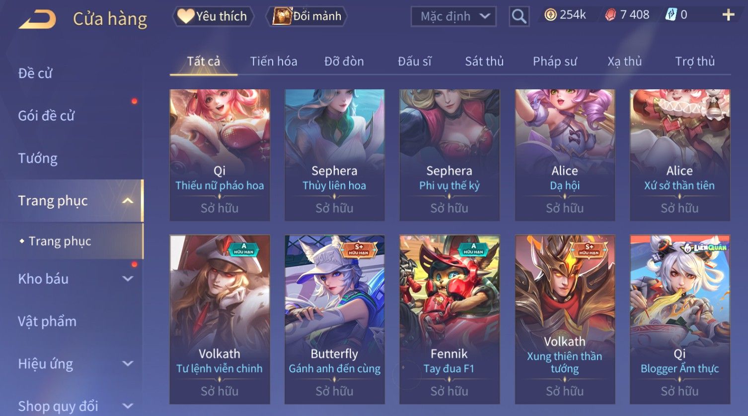This screenshot has width=748, height=416.
Task: Click the gold coin currency icon
Action: tap(550, 15)
